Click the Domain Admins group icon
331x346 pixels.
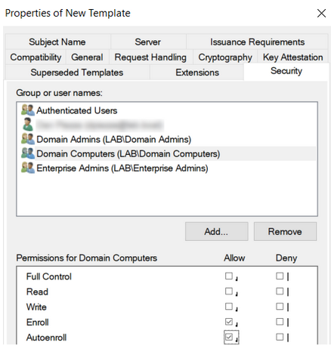click(x=28, y=139)
